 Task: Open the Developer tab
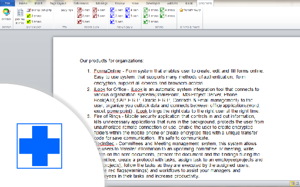153,3
